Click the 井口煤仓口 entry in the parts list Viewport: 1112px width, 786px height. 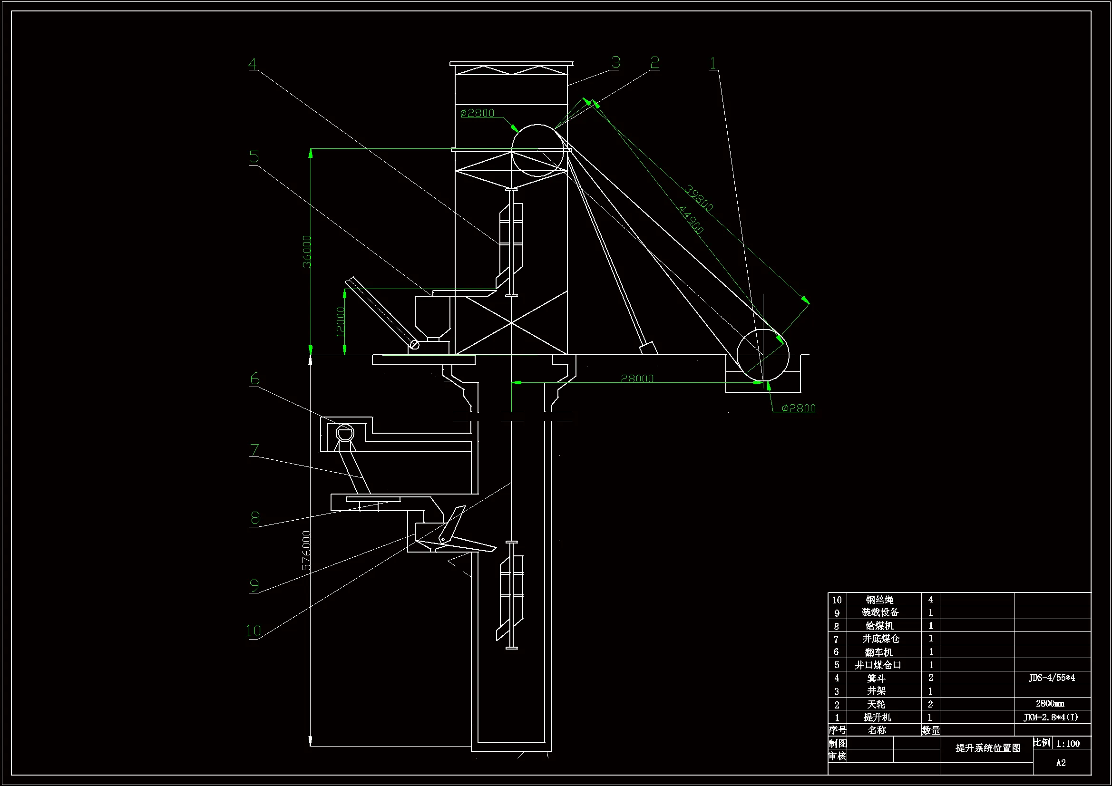click(x=878, y=665)
